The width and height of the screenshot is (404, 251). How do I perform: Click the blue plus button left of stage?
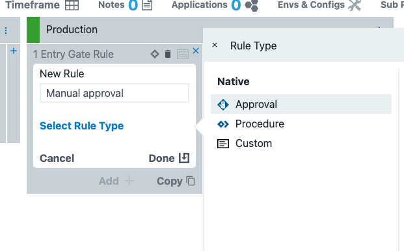[14, 51]
